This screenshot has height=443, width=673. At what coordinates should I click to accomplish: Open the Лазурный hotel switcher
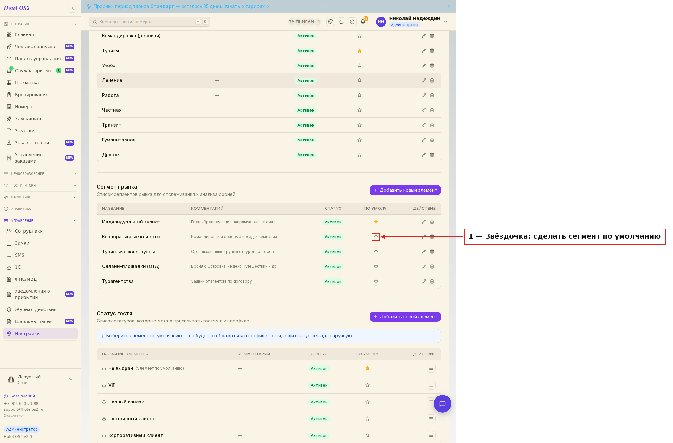[40, 379]
